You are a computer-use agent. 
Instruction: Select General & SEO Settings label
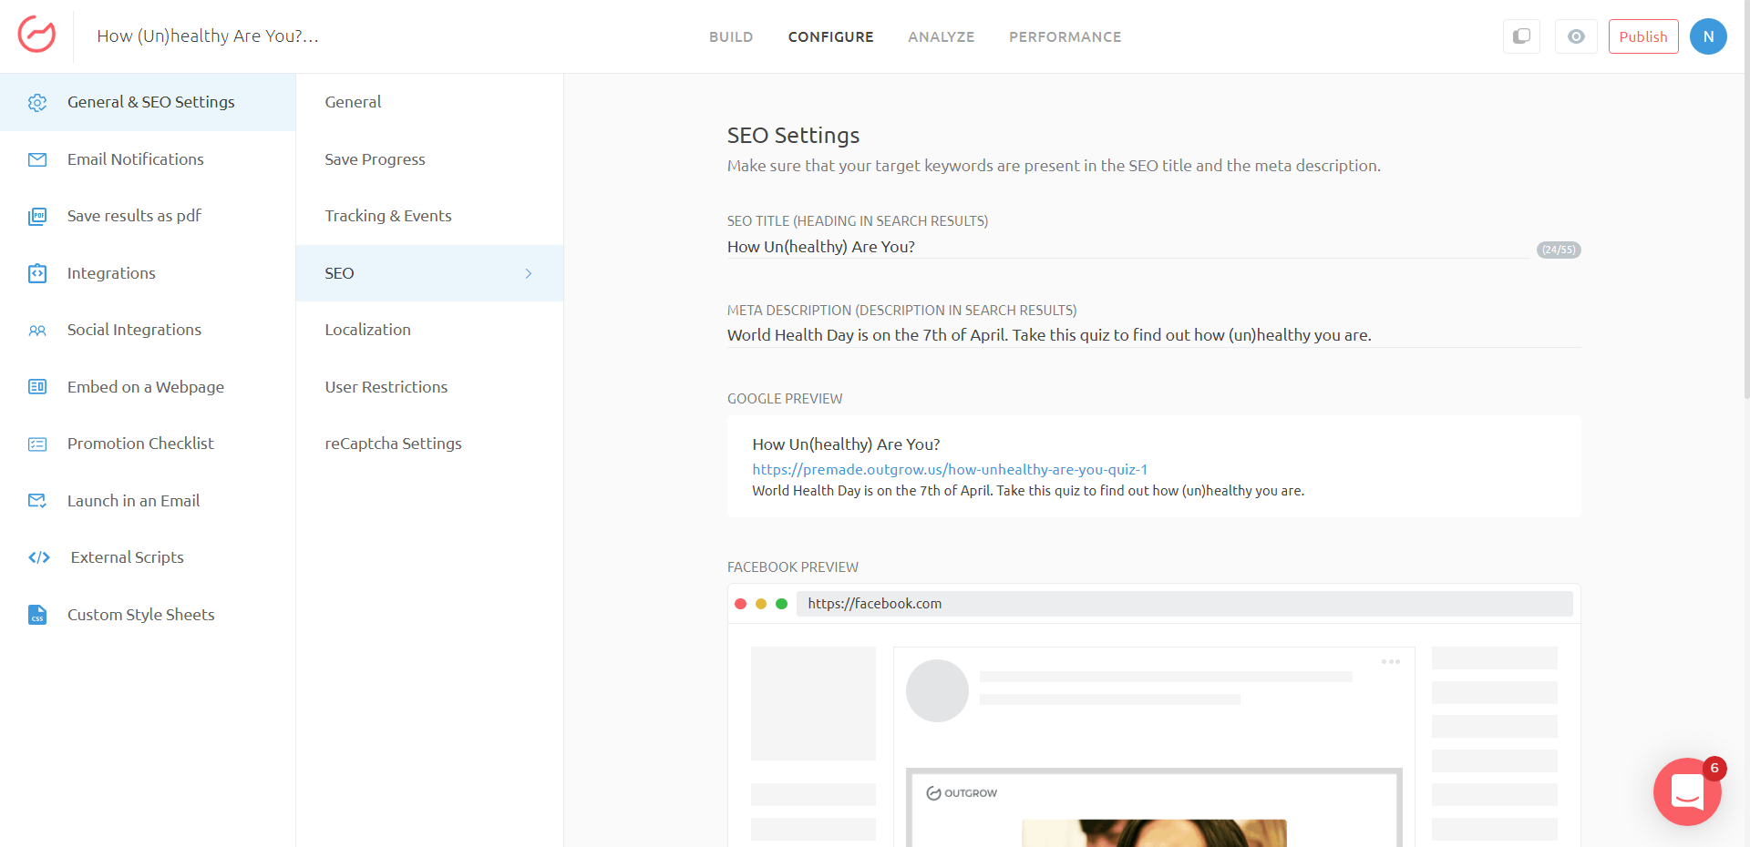[x=150, y=102]
